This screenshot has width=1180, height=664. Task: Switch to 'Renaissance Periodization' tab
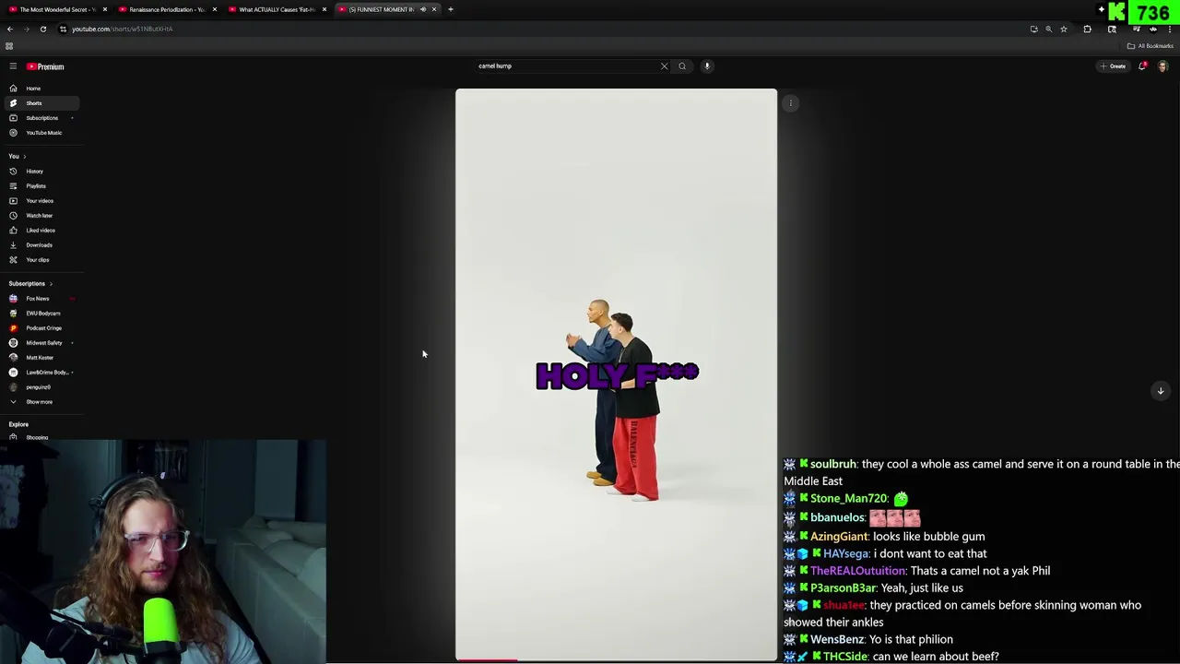(x=167, y=9)
